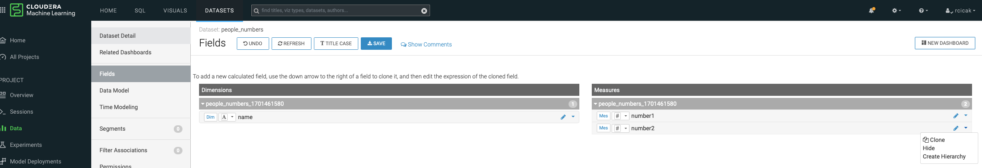Choose Clone from the context menu
The image size is (982, 168).
coord(937,140)
